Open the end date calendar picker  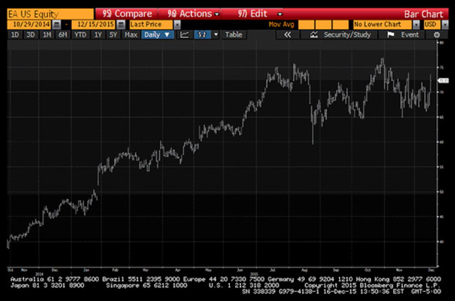click(x=121, y=25)
